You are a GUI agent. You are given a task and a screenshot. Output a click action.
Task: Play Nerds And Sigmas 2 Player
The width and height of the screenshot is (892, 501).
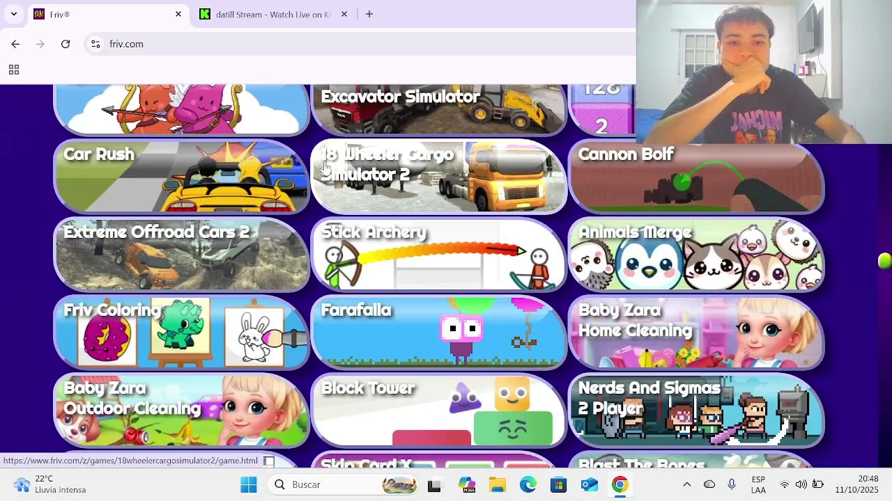point(697,411)
